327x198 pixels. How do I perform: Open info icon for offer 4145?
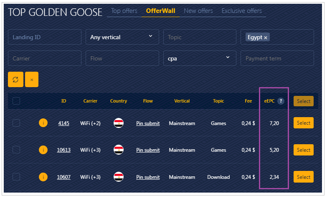43,123
